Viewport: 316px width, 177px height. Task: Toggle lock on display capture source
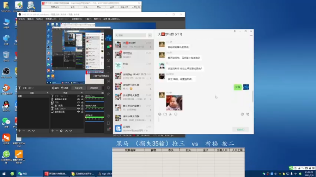pyautogui.click(x=82, y=112)
